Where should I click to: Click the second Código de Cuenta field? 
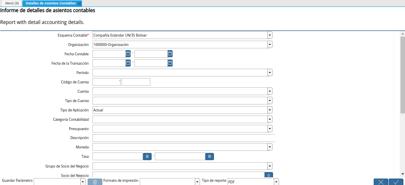[x=136, y=82]
